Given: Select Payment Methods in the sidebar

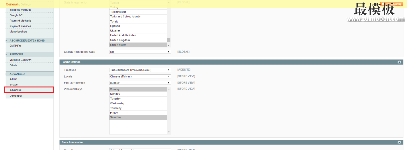Looking at the screenshot, I should point(20,21).
